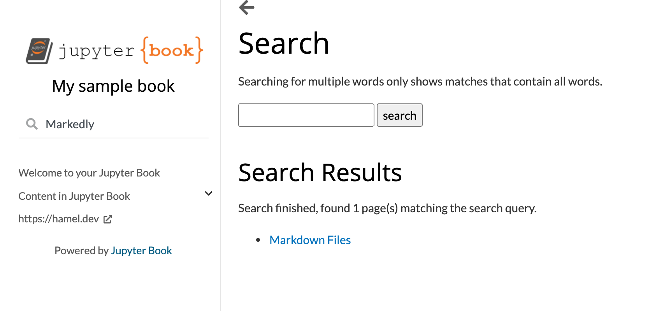
Task: Click the magnifying glass search icon
Action: [32, 124]
